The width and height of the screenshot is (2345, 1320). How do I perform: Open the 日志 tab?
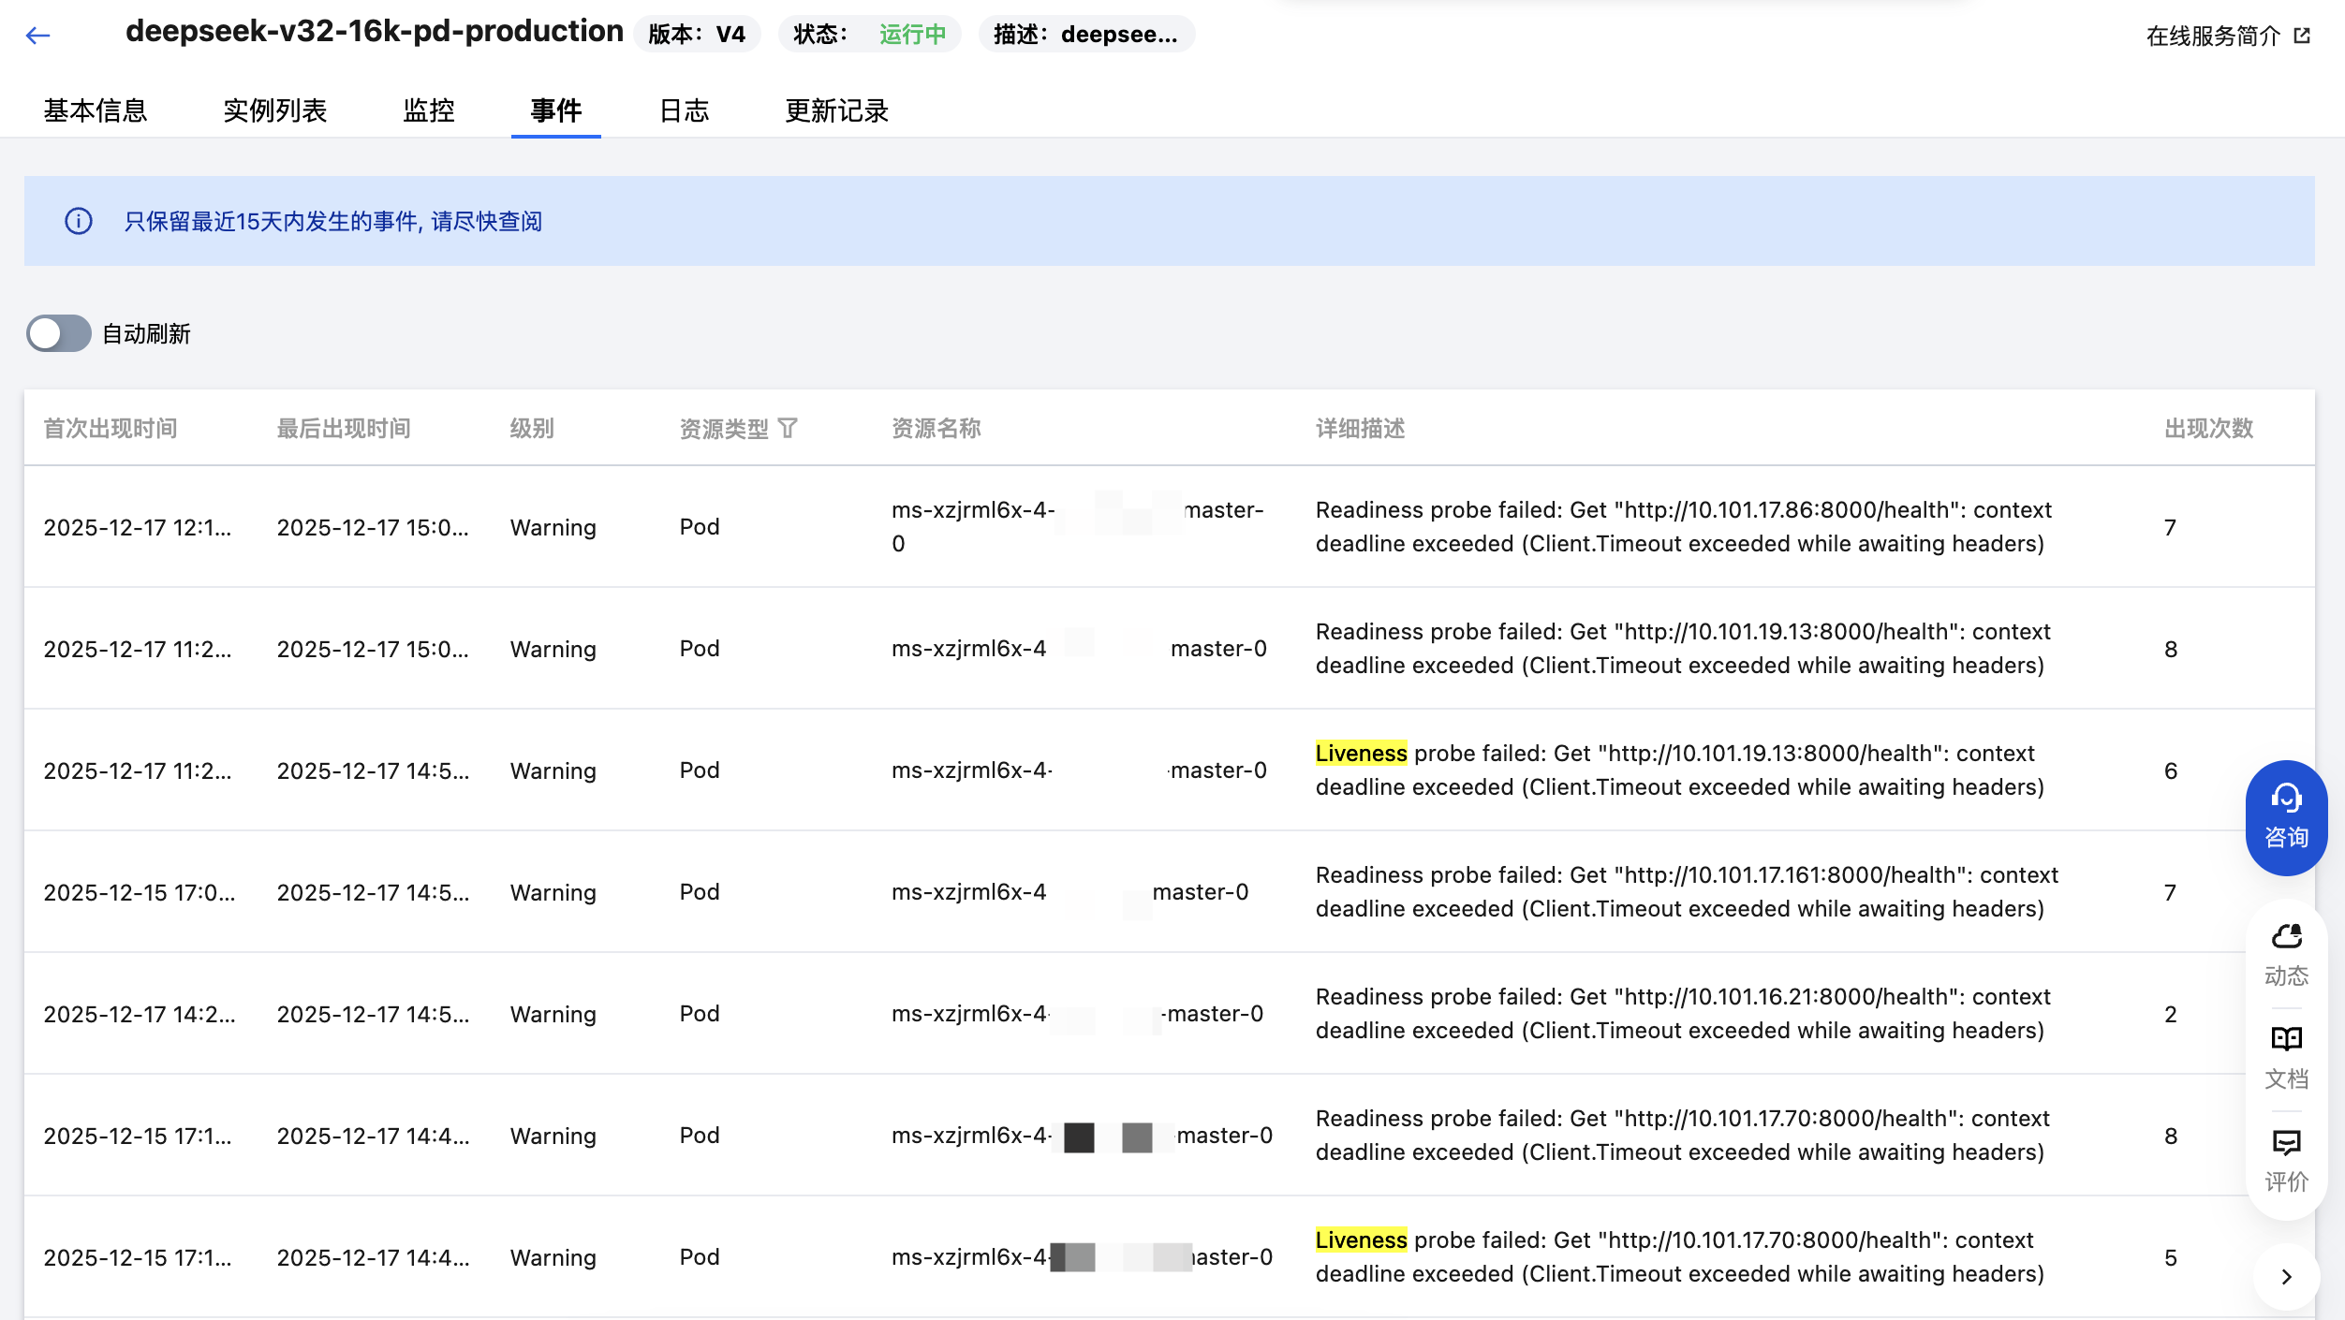point(684,110)
